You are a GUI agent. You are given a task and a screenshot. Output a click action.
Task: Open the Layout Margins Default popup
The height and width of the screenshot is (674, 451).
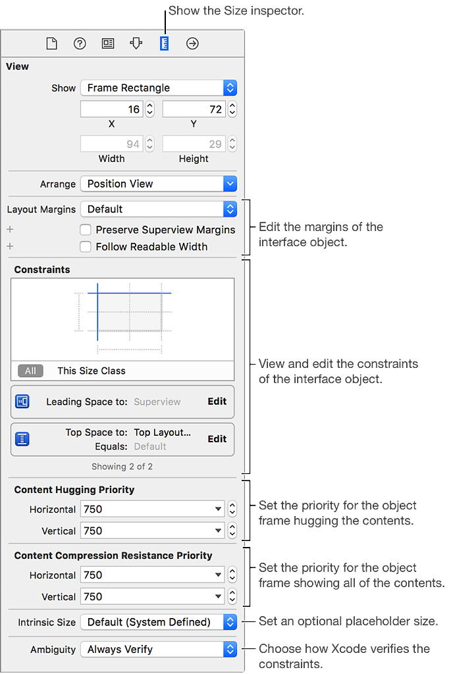(159, 209)
